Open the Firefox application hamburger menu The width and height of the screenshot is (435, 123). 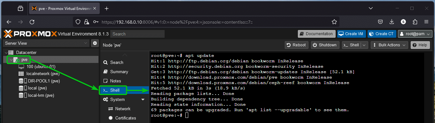tap(426, 22)
